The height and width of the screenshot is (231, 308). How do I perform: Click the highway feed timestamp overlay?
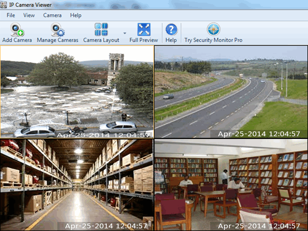tap(259, 134)
